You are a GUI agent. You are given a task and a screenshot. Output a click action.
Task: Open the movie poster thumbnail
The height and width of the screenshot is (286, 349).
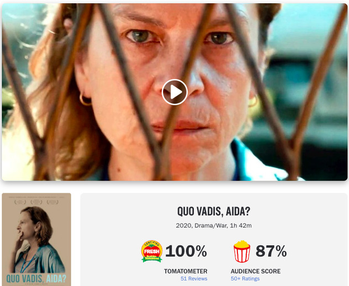coord(36,240)
